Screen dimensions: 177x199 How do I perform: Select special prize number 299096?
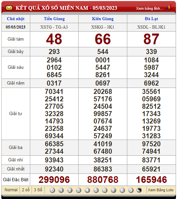tap(54, 180)
